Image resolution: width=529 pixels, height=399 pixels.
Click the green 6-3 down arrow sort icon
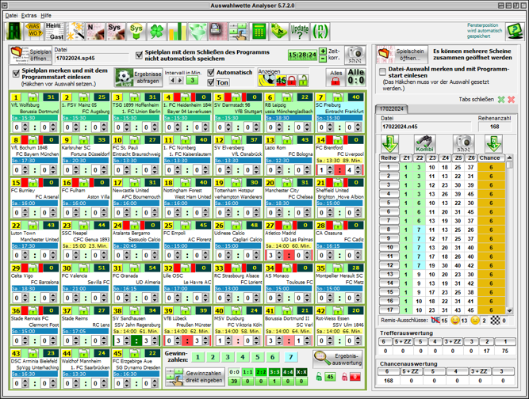493,143
